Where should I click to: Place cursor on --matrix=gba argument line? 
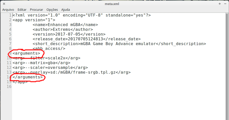click(x=41, y=63)
